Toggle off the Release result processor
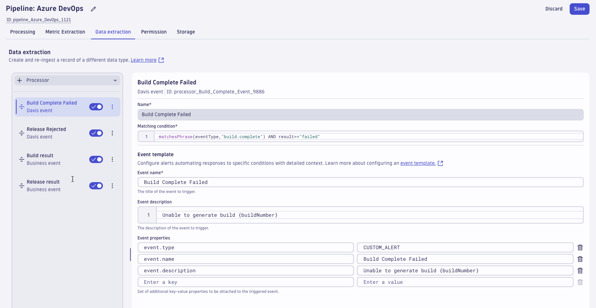This screenshot has height=308, width=596. click(x=96, y=186)
